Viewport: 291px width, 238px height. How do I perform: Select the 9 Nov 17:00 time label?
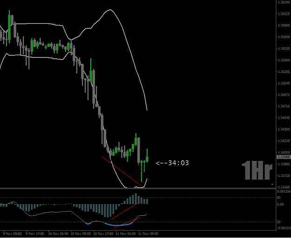pos(35,234)
